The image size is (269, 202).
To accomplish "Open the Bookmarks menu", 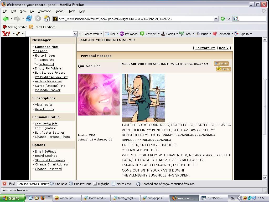I will (45, 11).
